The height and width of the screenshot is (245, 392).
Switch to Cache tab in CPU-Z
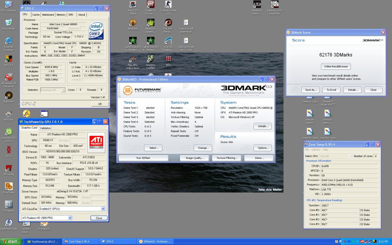coord(36,15)
